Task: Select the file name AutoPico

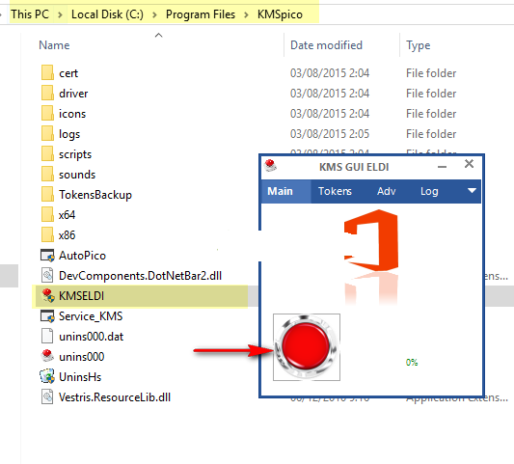Action: (82, 256)
